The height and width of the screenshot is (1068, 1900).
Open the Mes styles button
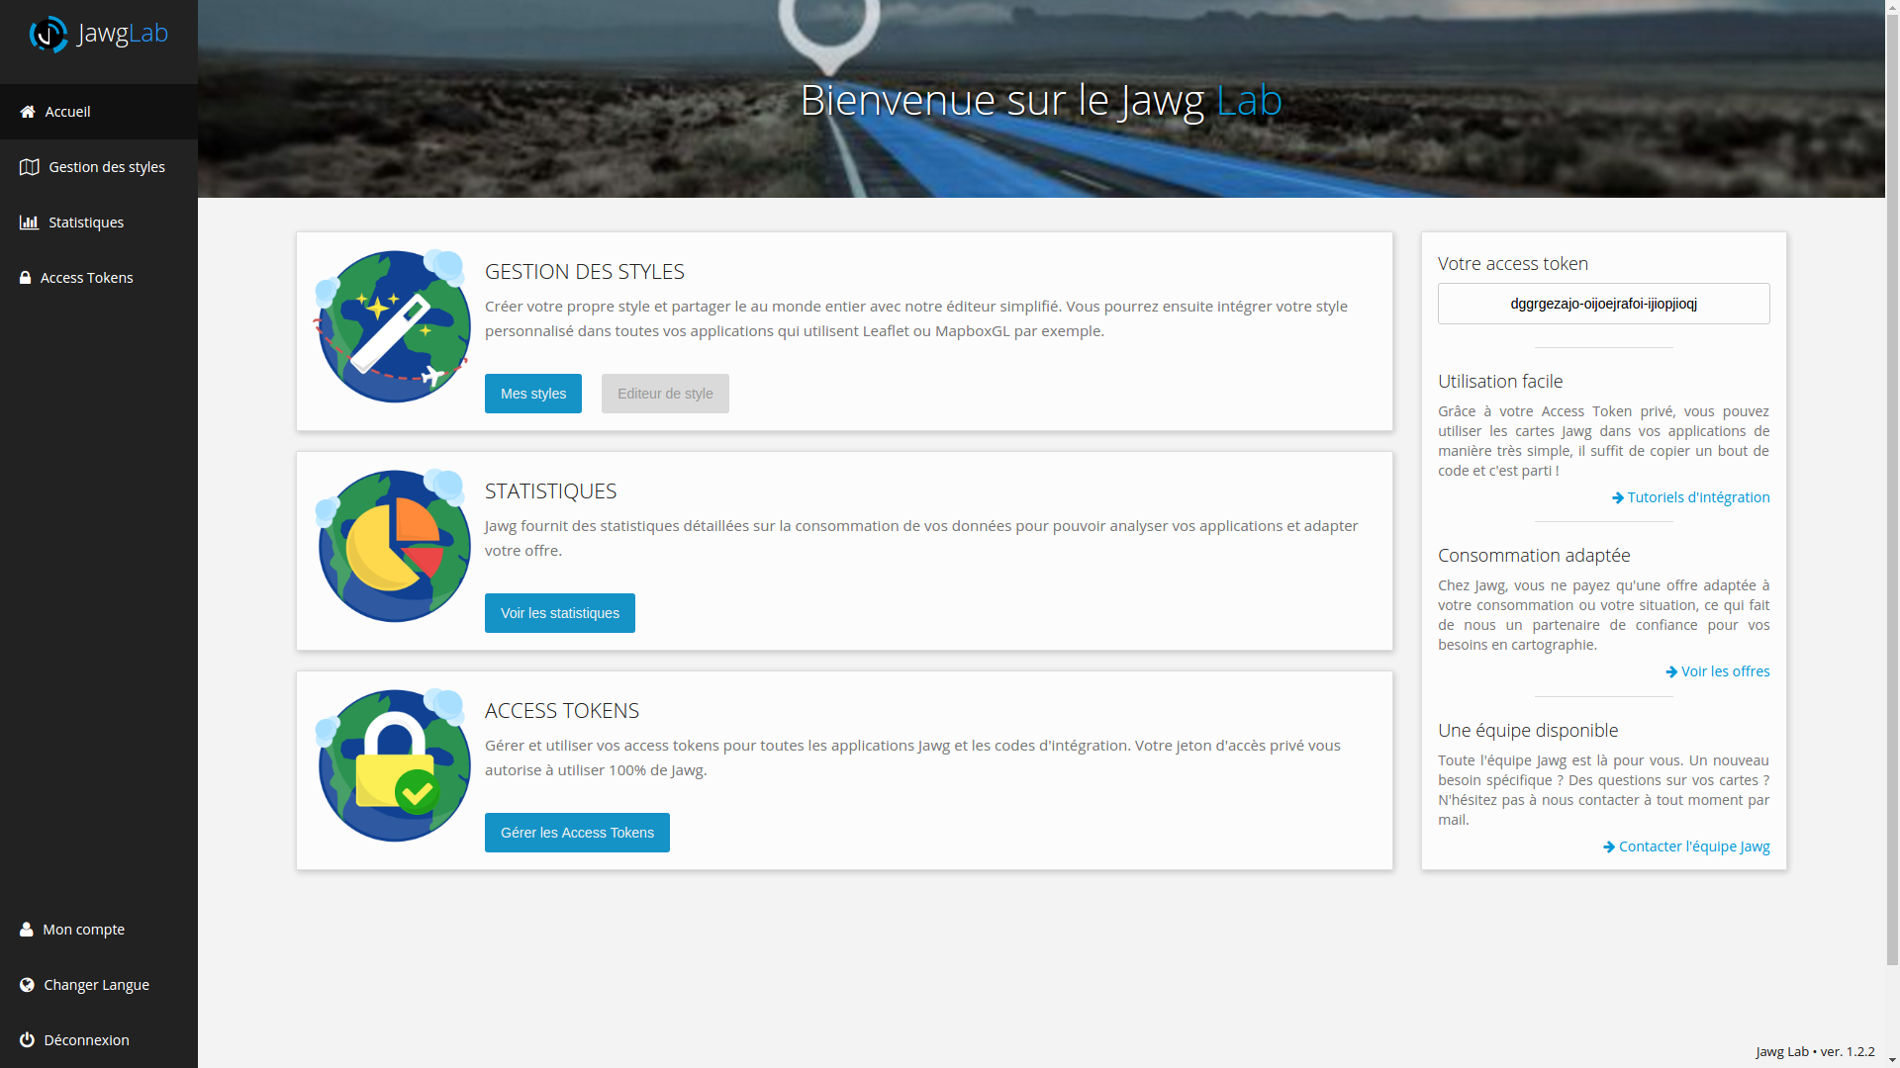click(533, 394)
